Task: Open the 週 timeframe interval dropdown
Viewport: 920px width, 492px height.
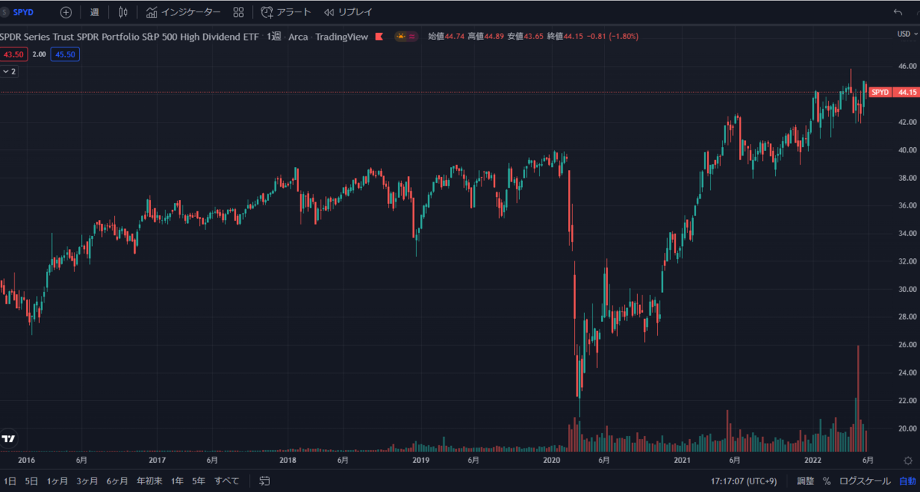Action: (x=94, y=12)
